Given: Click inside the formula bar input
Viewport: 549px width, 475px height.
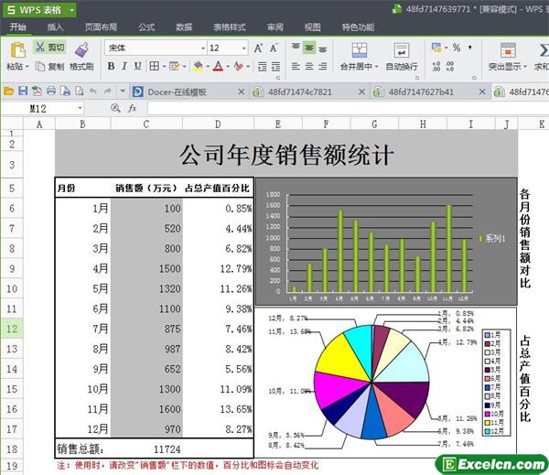Looking at the screenshot, I should click(x=348, y=108).
